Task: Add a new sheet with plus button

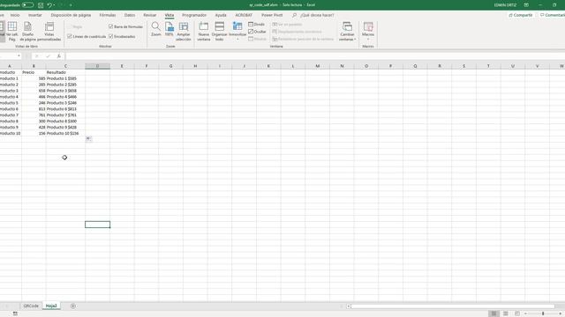Action: [x=73, y=306]
